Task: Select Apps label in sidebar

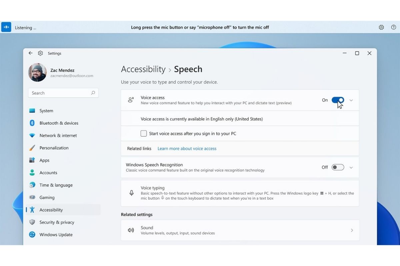Action: pos(44,160)
